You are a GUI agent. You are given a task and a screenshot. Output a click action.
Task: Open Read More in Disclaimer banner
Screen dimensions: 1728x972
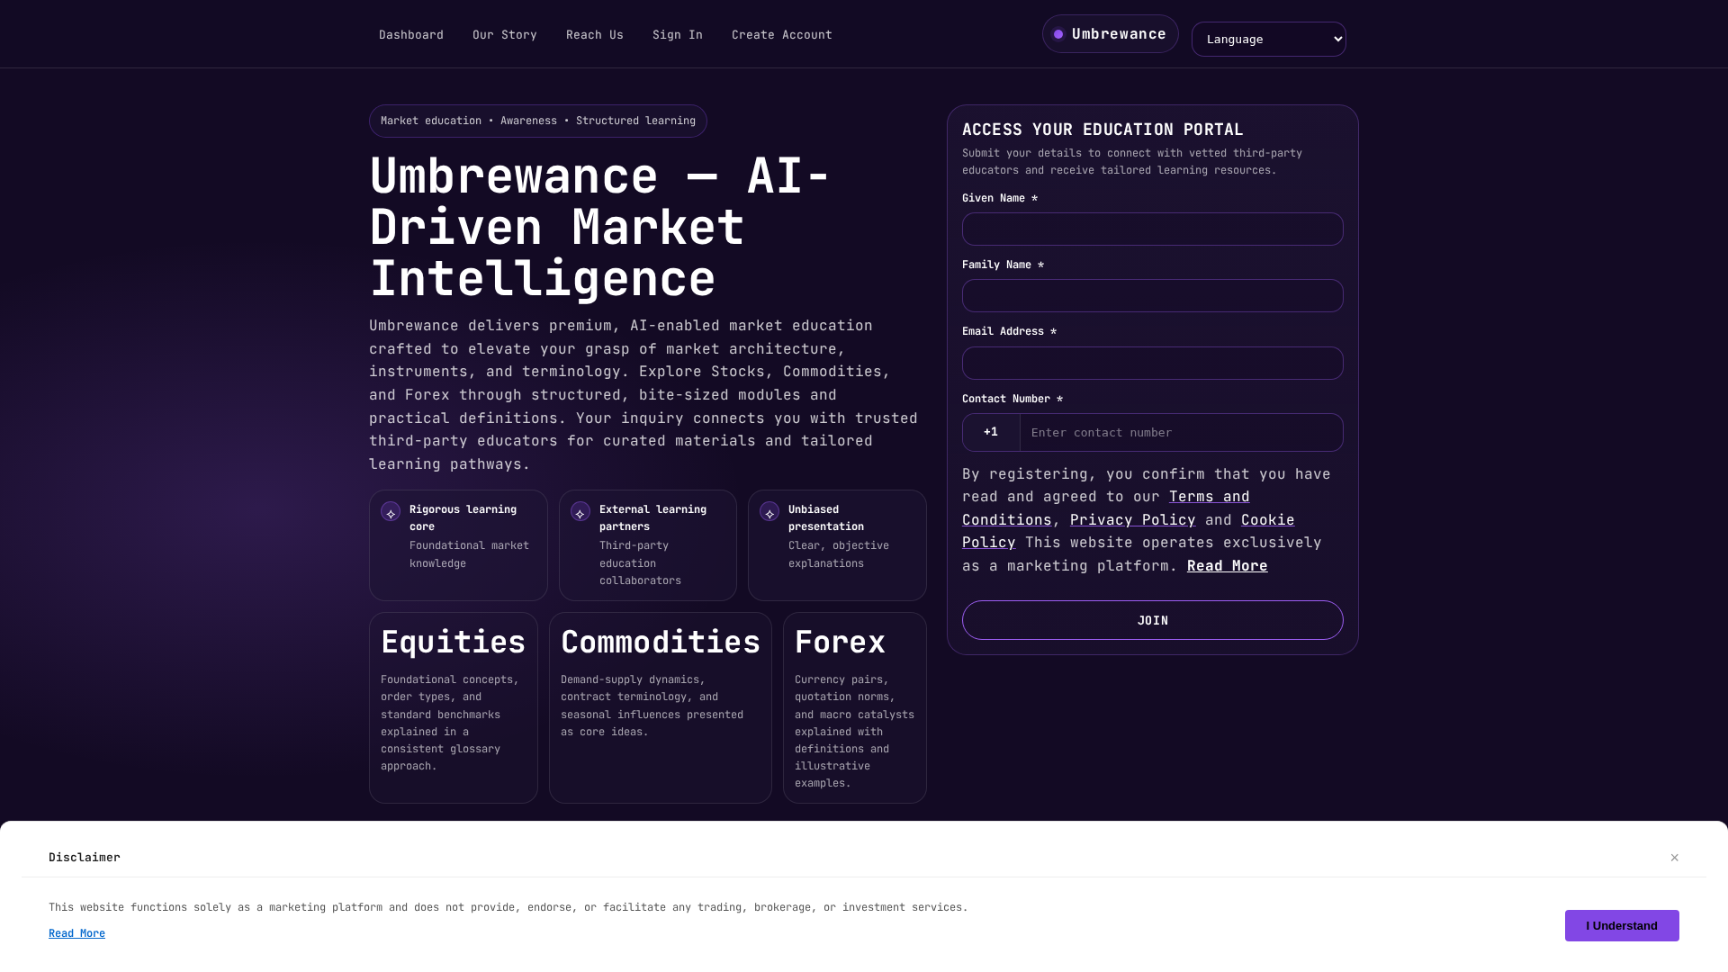(x=76, y=934)
